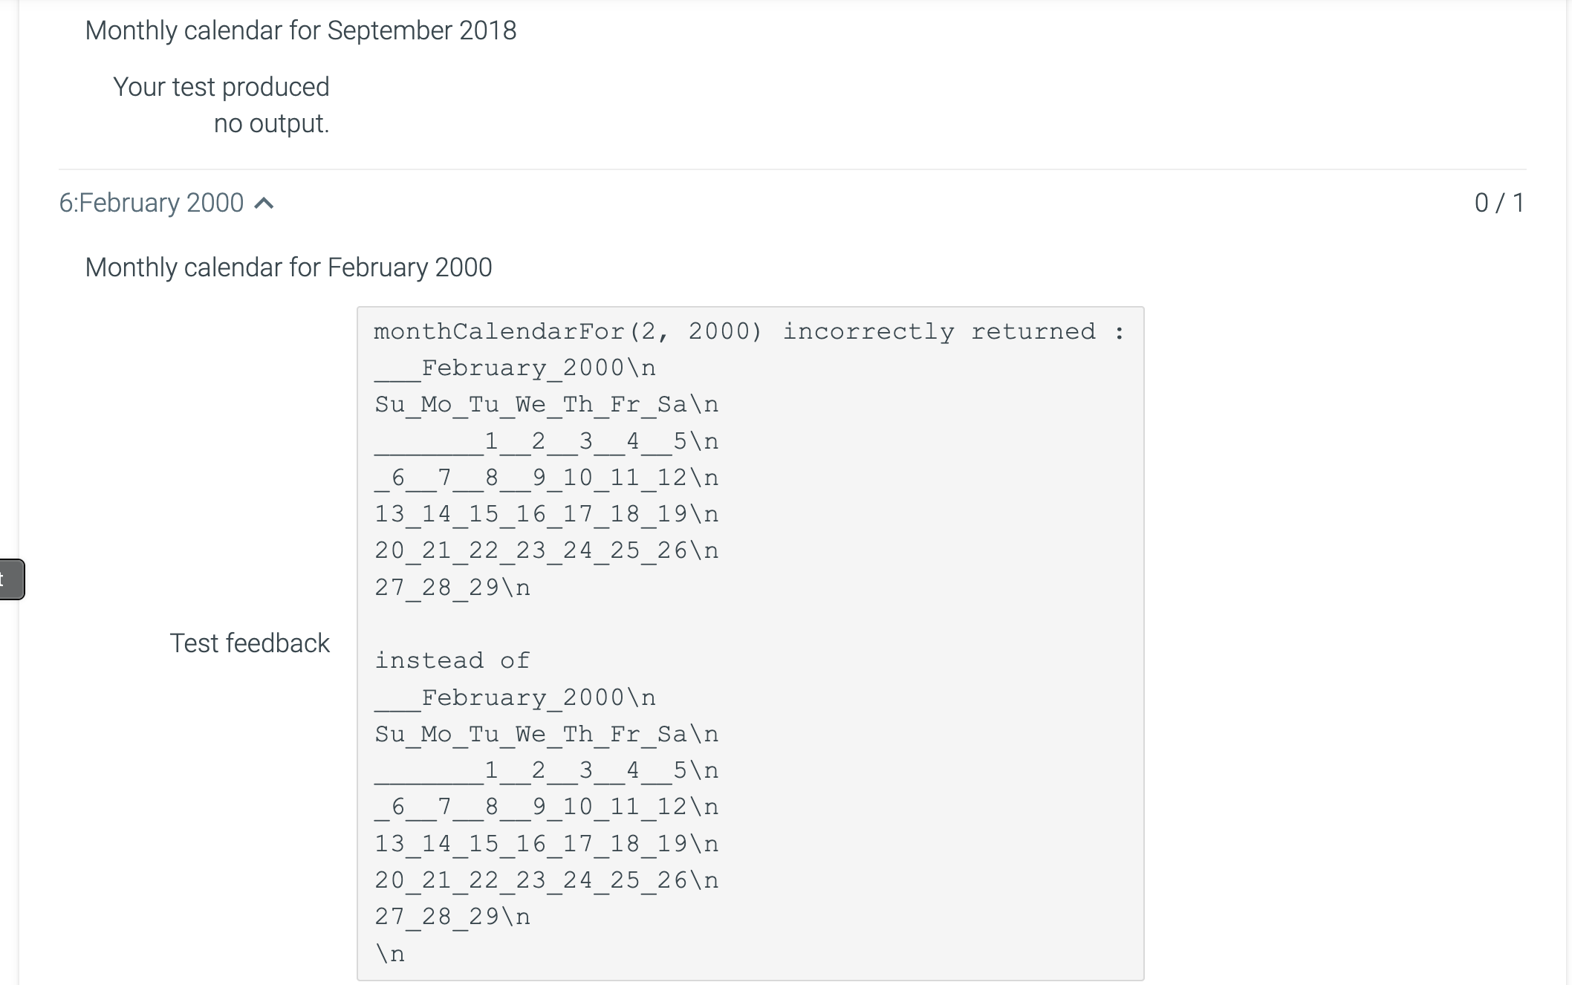This screenshot has height=985, width=1572.
Task: Click the Su_Mo_Tu_We_Th_Fr_Sa row
Action: pos(546,404)
